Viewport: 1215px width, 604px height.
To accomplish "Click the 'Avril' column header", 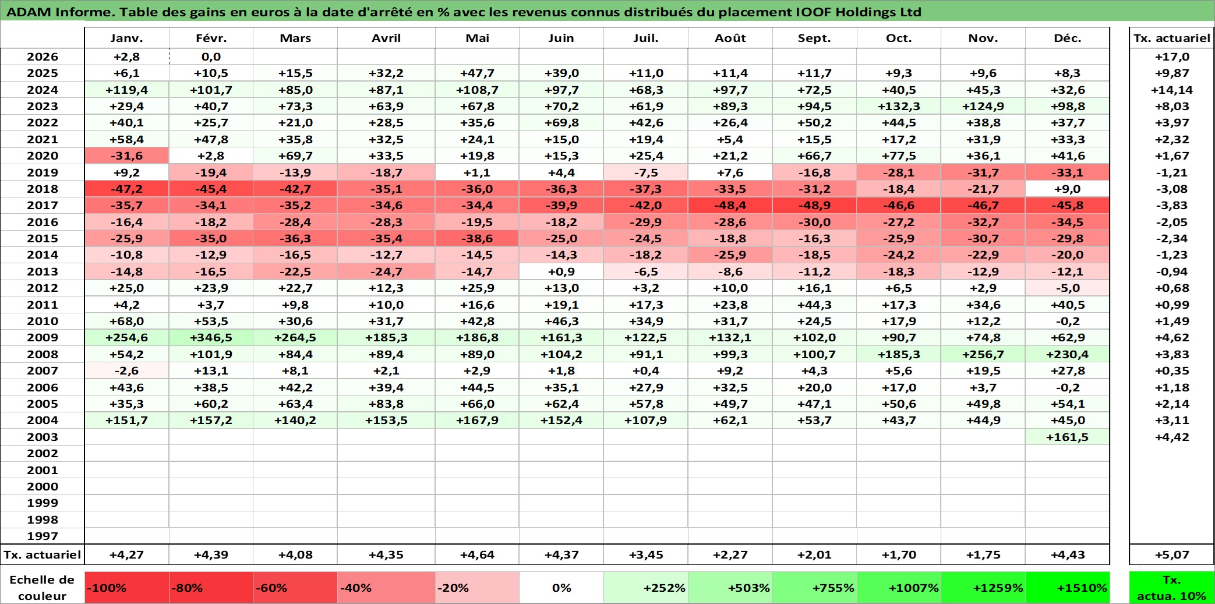I will tap(386, 38).
